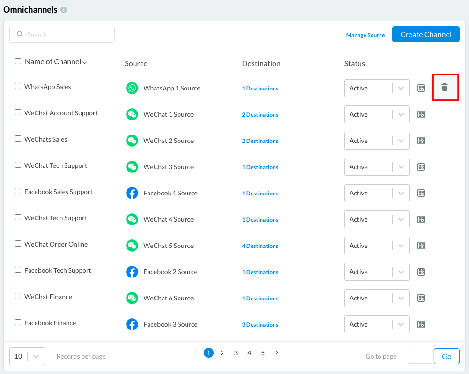Open QR code icon for Facebook Finance row
This screenshot has height=374, width=469.
point(421,324)
